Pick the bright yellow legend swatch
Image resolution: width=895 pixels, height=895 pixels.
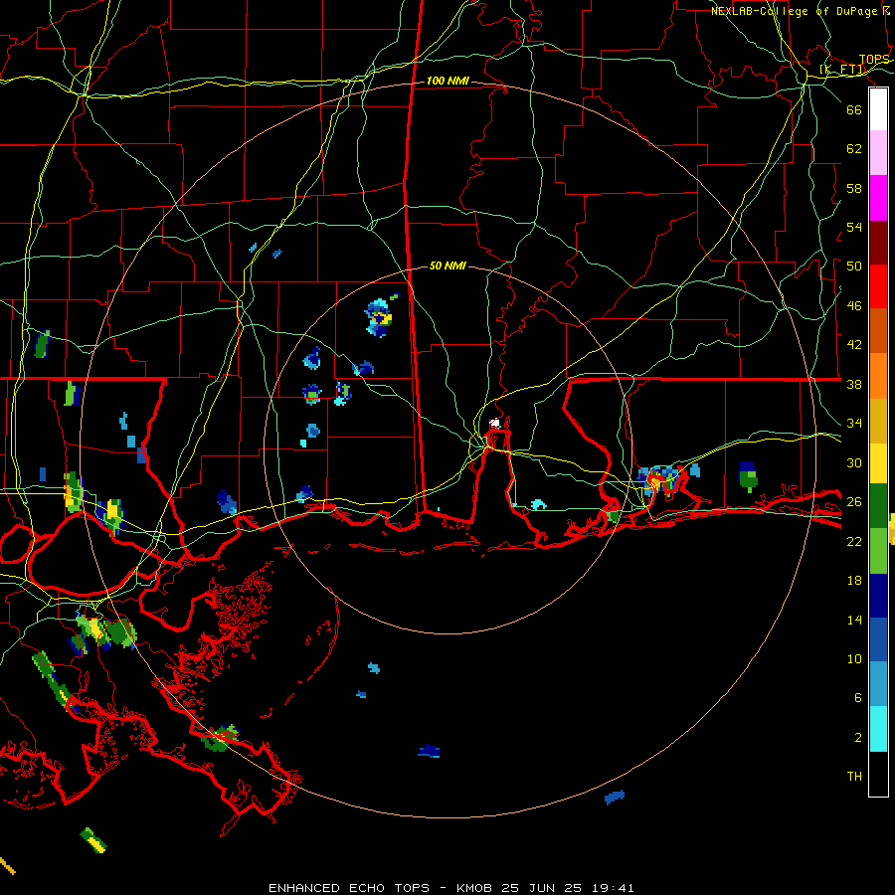coord(878,463)
